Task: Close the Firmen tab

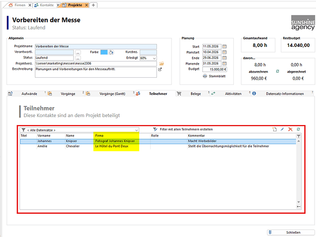Action: [x=29, y=5]
